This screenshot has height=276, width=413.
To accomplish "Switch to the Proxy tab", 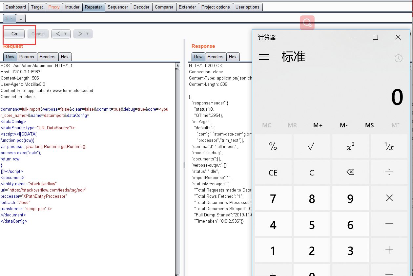I will click(54, 7).
